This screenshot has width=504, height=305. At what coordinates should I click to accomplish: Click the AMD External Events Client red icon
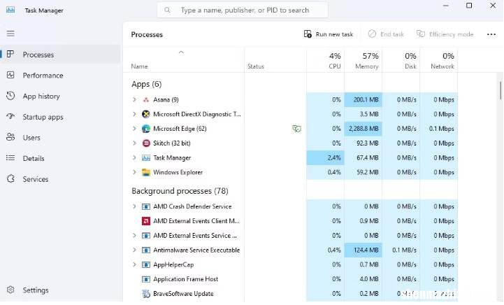(146, 221)
